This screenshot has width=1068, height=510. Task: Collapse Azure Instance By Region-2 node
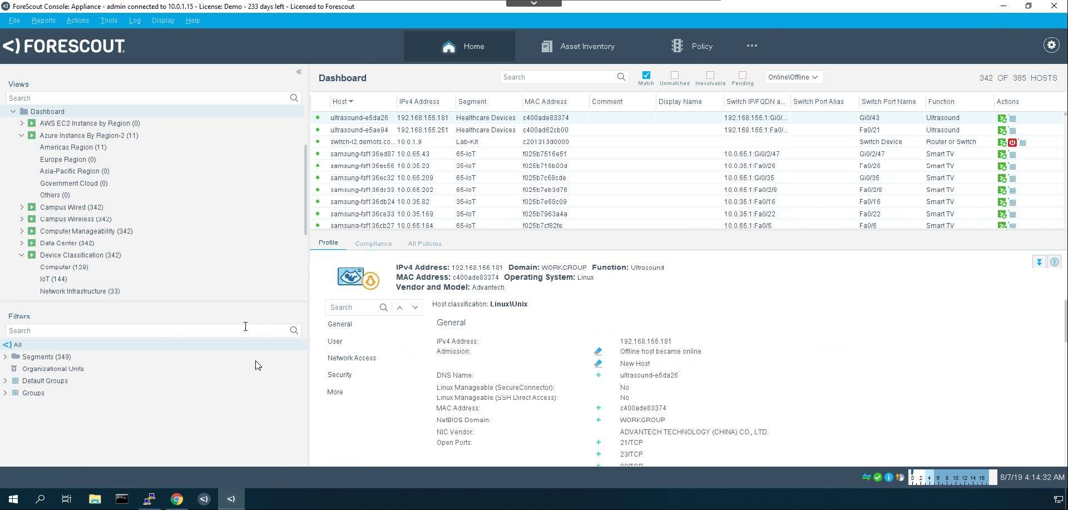[x=22, y=136]
